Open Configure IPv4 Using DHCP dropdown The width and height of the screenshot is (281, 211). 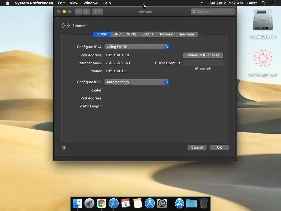point(137,47)
